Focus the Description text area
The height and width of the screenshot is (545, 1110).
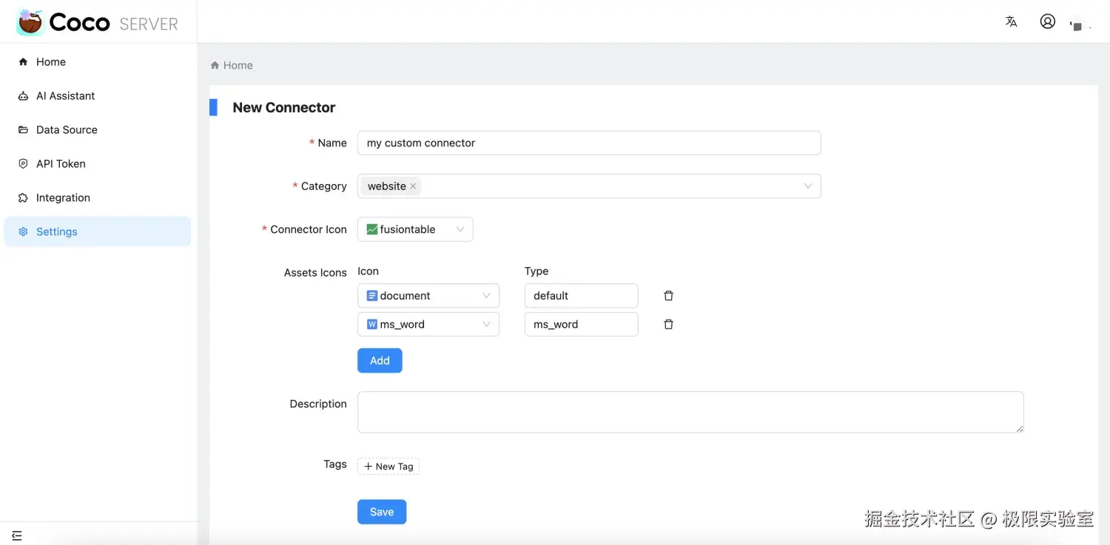pos(690,412)
